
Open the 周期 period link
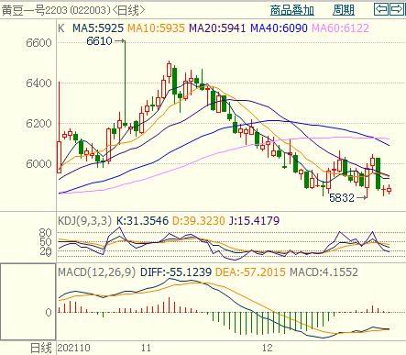pos(344,10)
